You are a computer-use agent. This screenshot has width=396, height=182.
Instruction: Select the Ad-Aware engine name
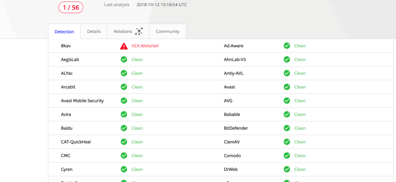(234, 46)
